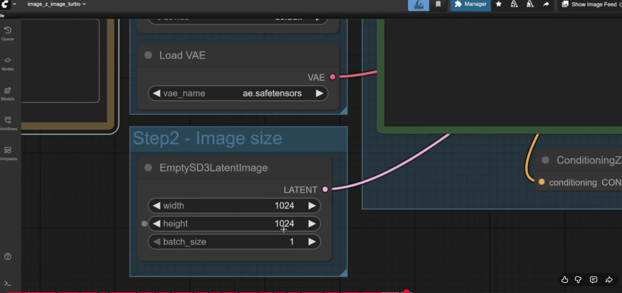Collapse the EmptySD3LatentImage node
The image size is (622, 293).
pyautogui.click(x=148, y=168)
